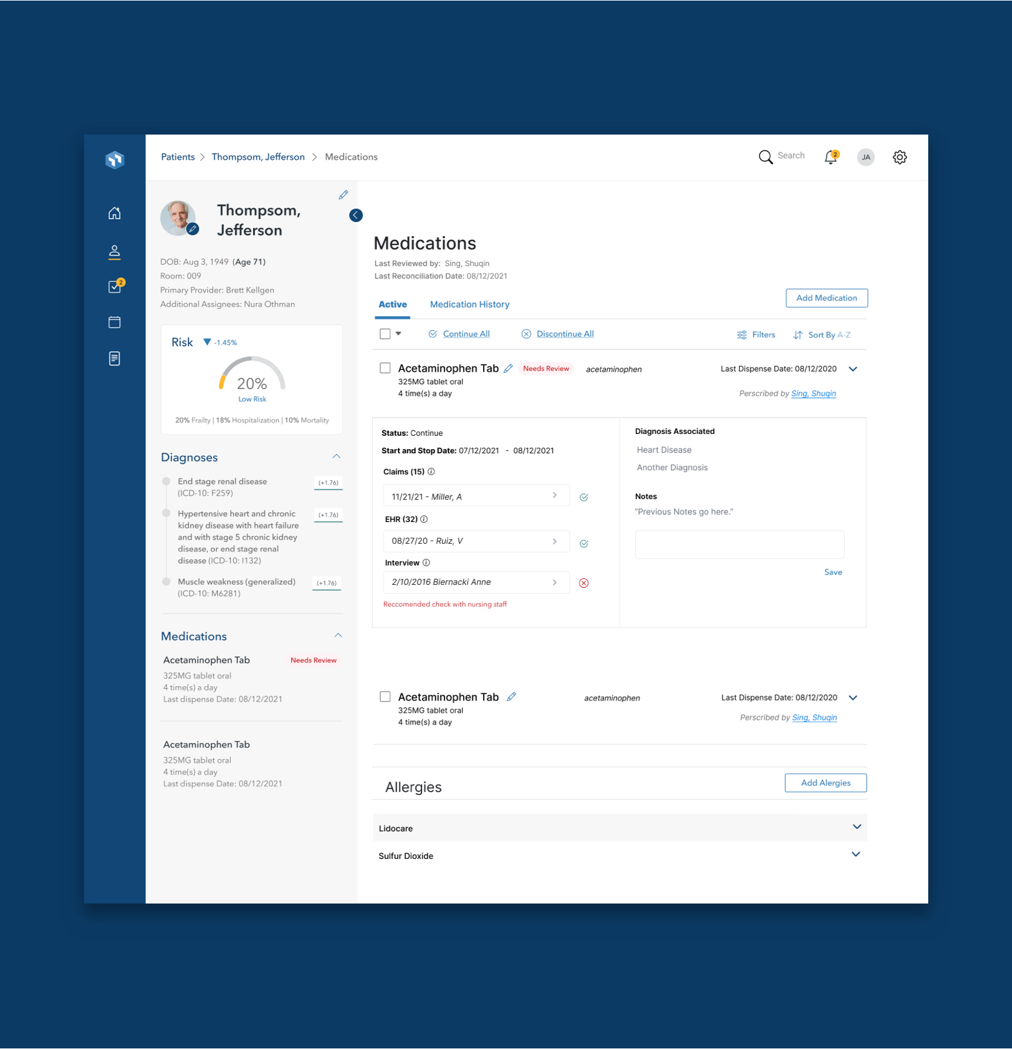Click the Add Alergies button
1012x1049 pixels.
coord(825,783)
